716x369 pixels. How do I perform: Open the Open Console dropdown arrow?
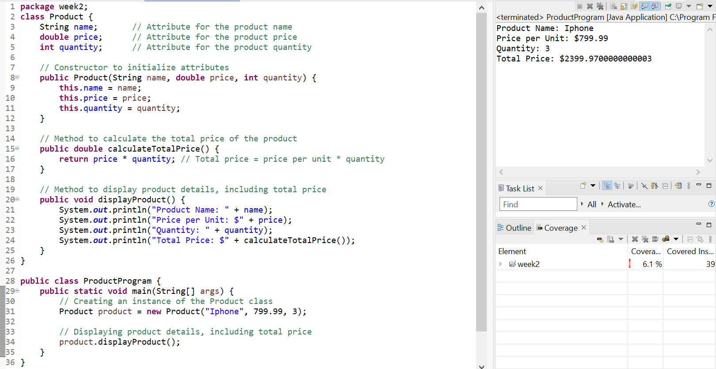710,6
